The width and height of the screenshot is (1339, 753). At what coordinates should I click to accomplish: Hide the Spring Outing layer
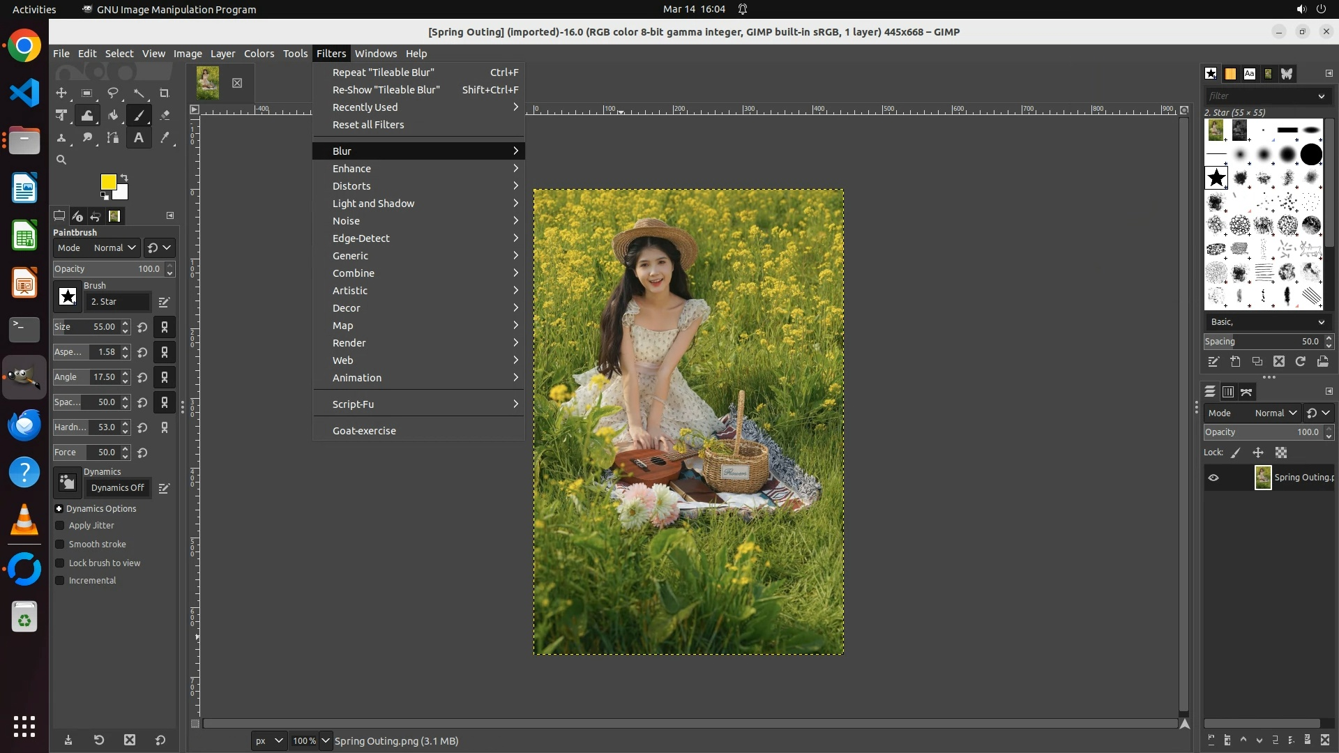point(1213,478)
